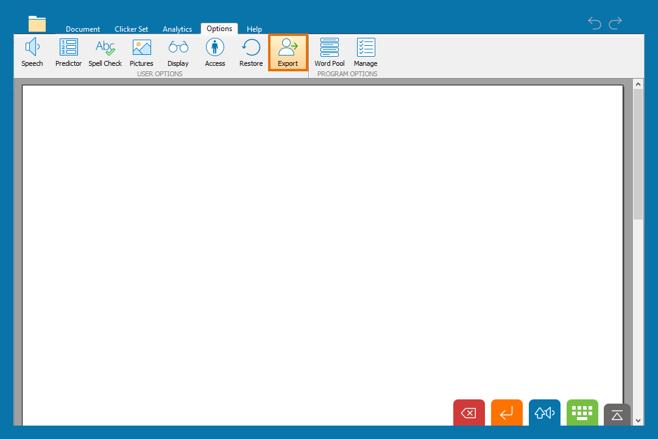Open the Pictures options
Screen dimensions: 658x439
coord(141,52)
